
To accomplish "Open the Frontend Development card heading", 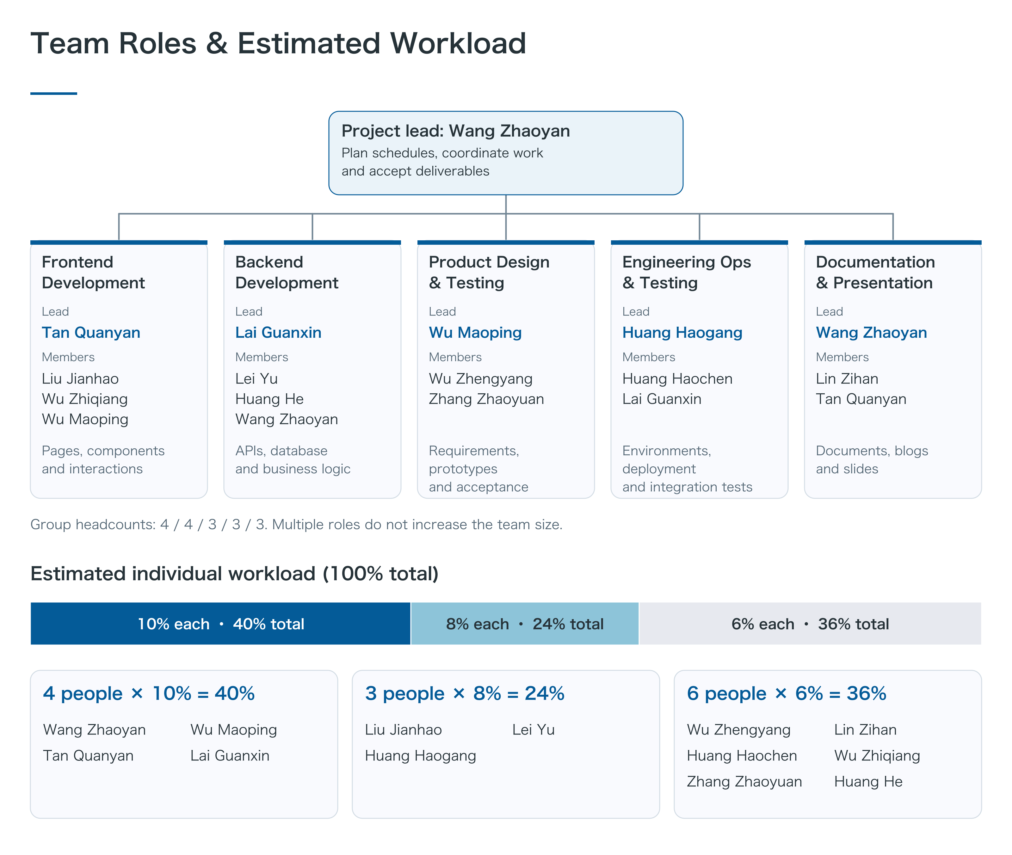I will coord(93,272).
